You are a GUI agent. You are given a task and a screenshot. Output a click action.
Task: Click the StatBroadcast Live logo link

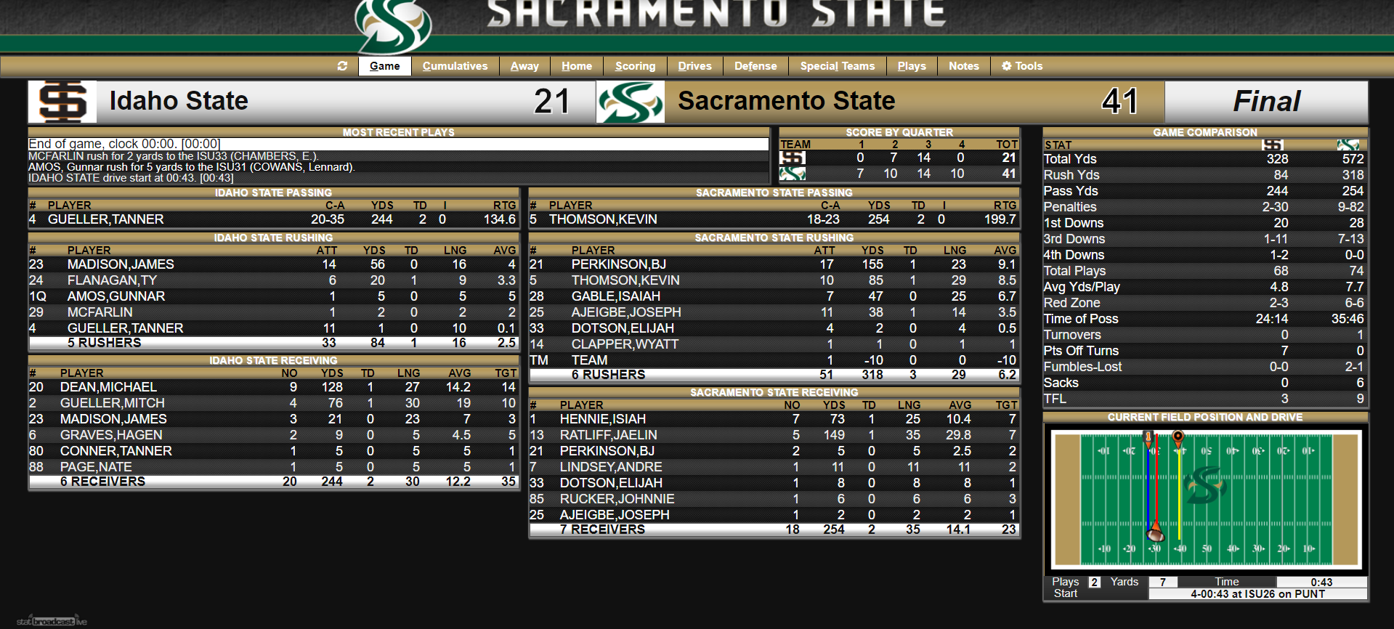click(51, 621)
